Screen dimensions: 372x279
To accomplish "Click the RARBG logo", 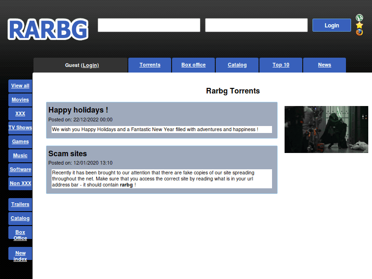I will (x=48, y=29).
